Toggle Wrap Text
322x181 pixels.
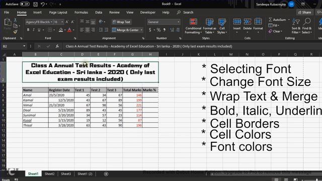[121, 22]
